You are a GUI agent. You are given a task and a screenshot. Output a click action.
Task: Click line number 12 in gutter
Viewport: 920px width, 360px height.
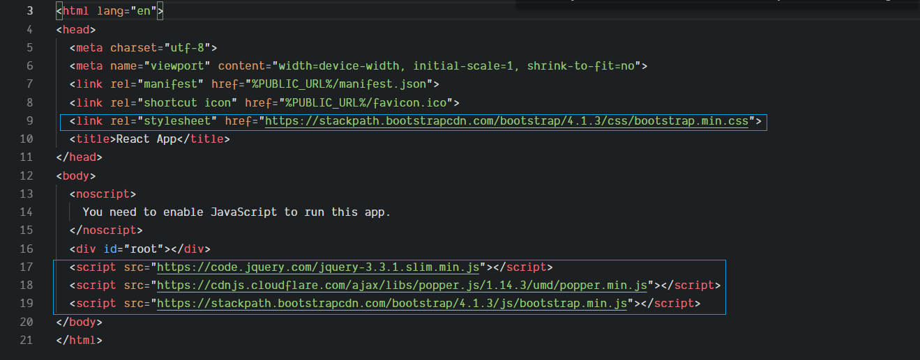(x=26, y=175)
